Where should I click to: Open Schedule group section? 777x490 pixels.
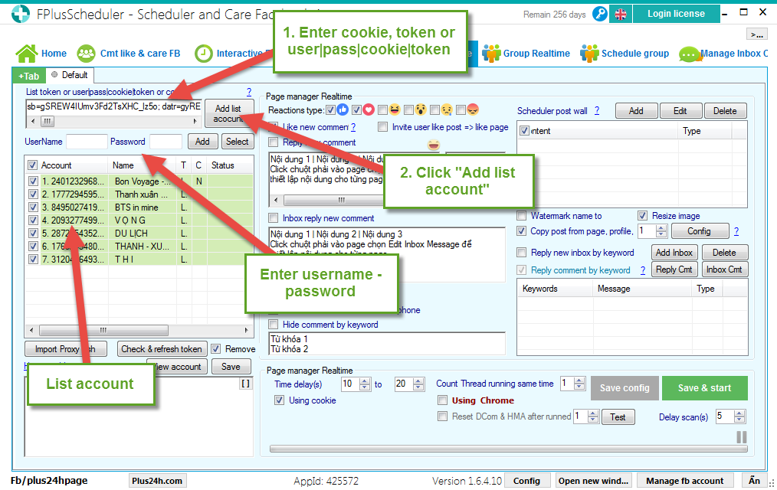pyautogui.click(x=625, y=54)
